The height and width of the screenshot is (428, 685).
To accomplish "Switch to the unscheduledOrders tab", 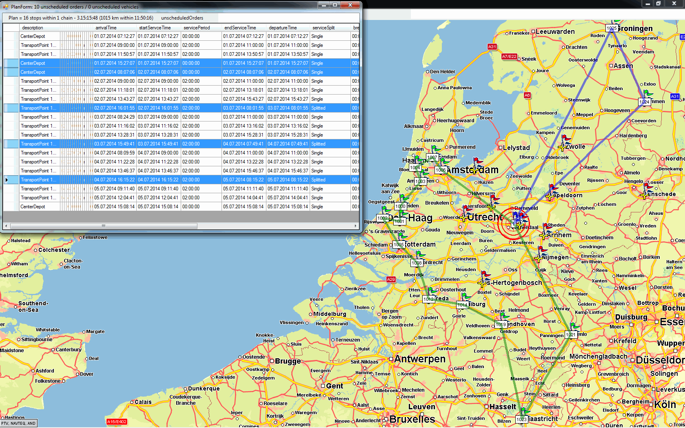I will tap(182, 18).
